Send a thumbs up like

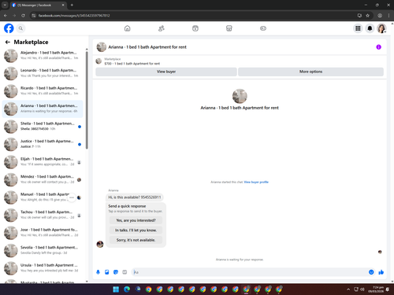coord(381,272)
